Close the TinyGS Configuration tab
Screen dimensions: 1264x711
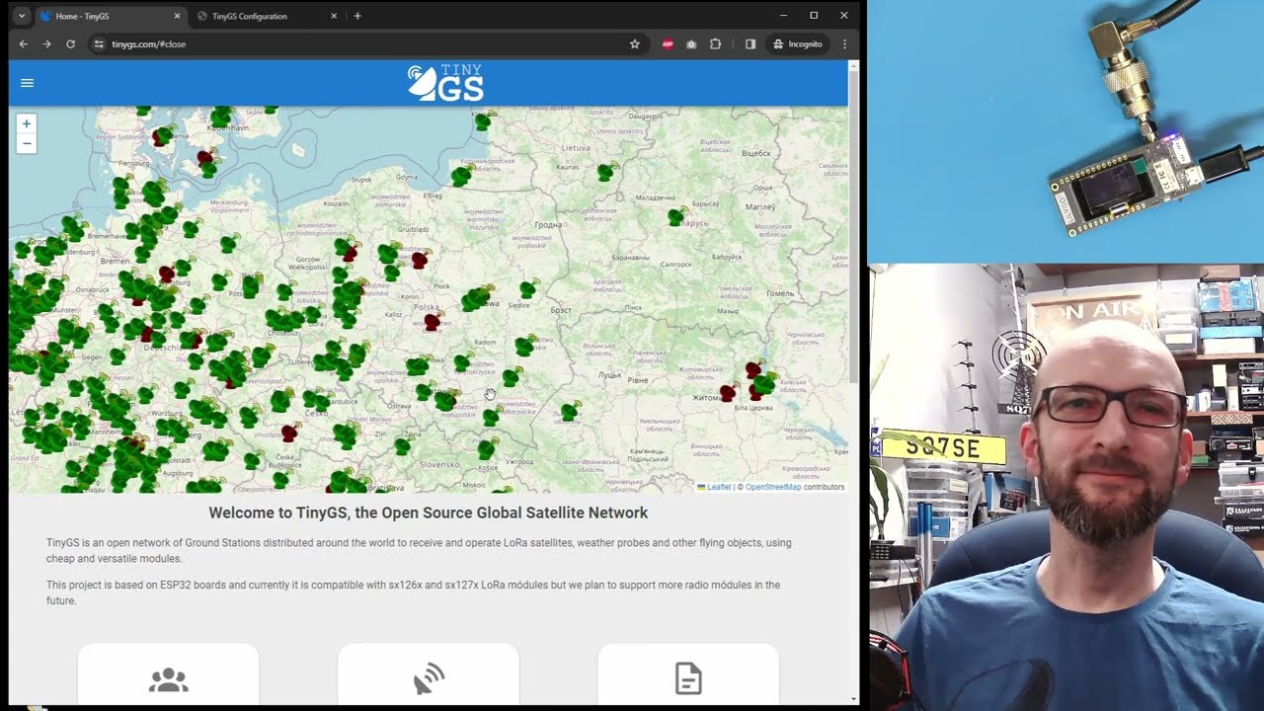(334, 16)
